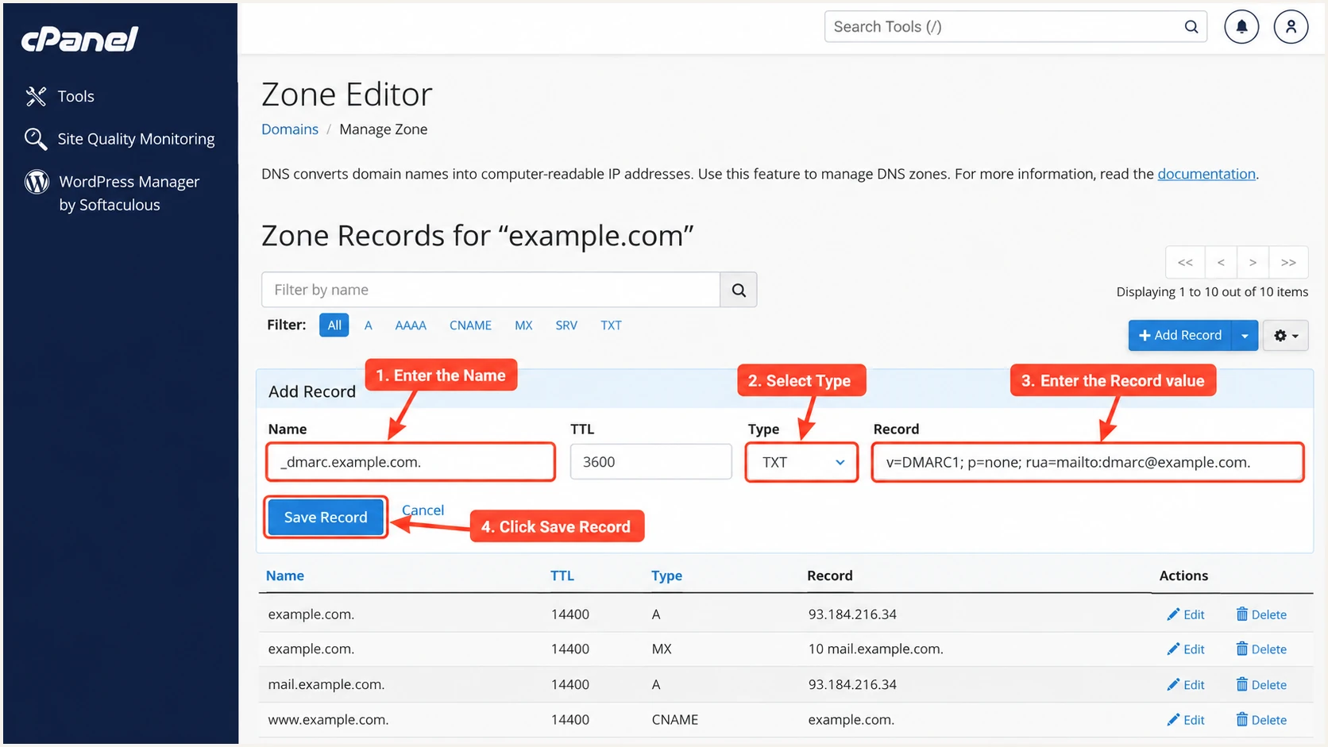Go to the next page of records
The height and width of the screenshot is (747, 1328).
(1253, 262)
